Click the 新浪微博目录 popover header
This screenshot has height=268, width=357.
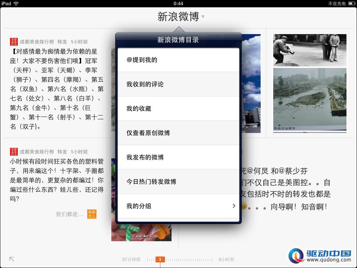[x=178, y=40]
